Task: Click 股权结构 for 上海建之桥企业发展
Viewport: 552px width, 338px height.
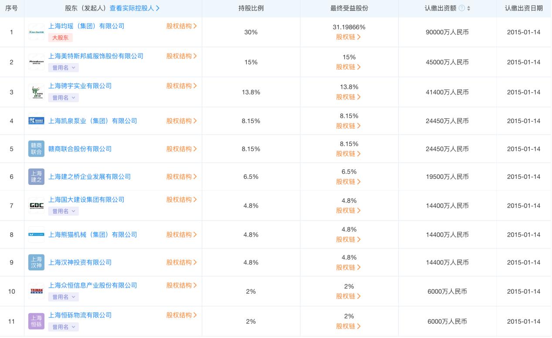Action: (182, 177)
